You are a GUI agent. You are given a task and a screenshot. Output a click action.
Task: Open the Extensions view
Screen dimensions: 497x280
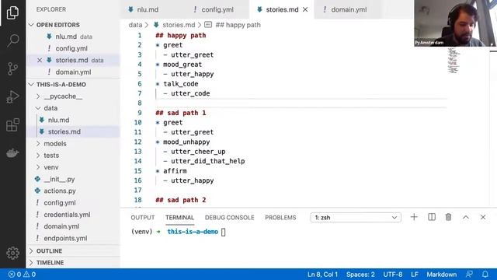coord(12,124)
